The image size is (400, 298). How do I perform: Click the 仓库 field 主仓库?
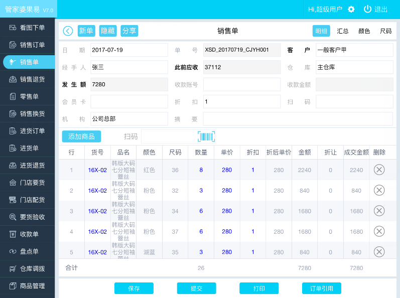354,67
